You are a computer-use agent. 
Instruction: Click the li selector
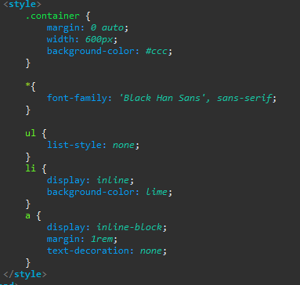tap(31, 168)
